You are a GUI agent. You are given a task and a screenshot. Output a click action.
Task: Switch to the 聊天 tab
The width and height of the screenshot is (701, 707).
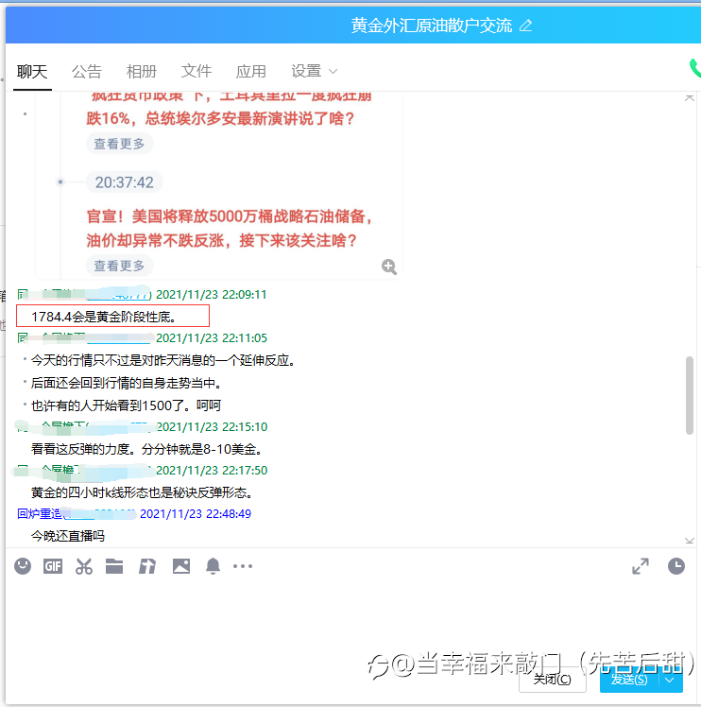click(x=32, y=71)
